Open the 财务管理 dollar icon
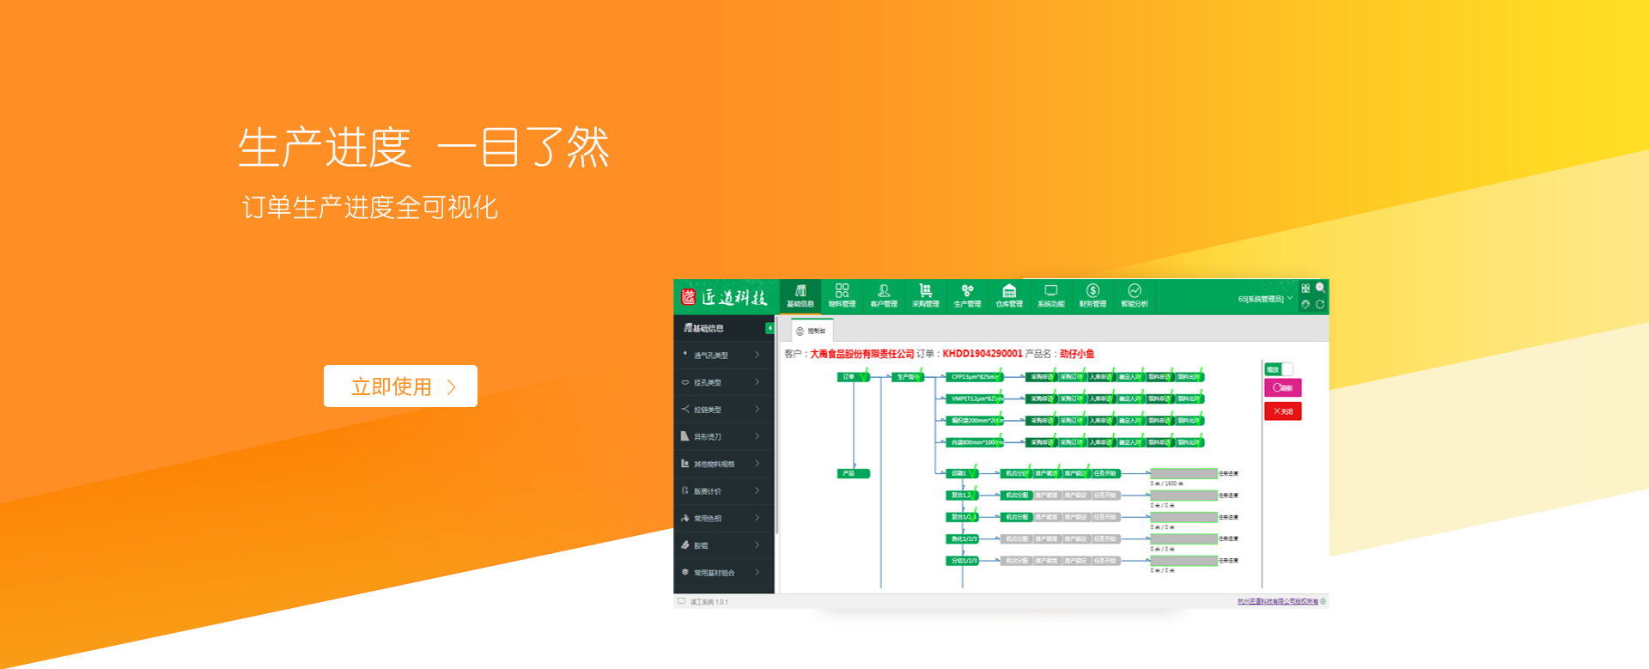 click(1092, 295)
